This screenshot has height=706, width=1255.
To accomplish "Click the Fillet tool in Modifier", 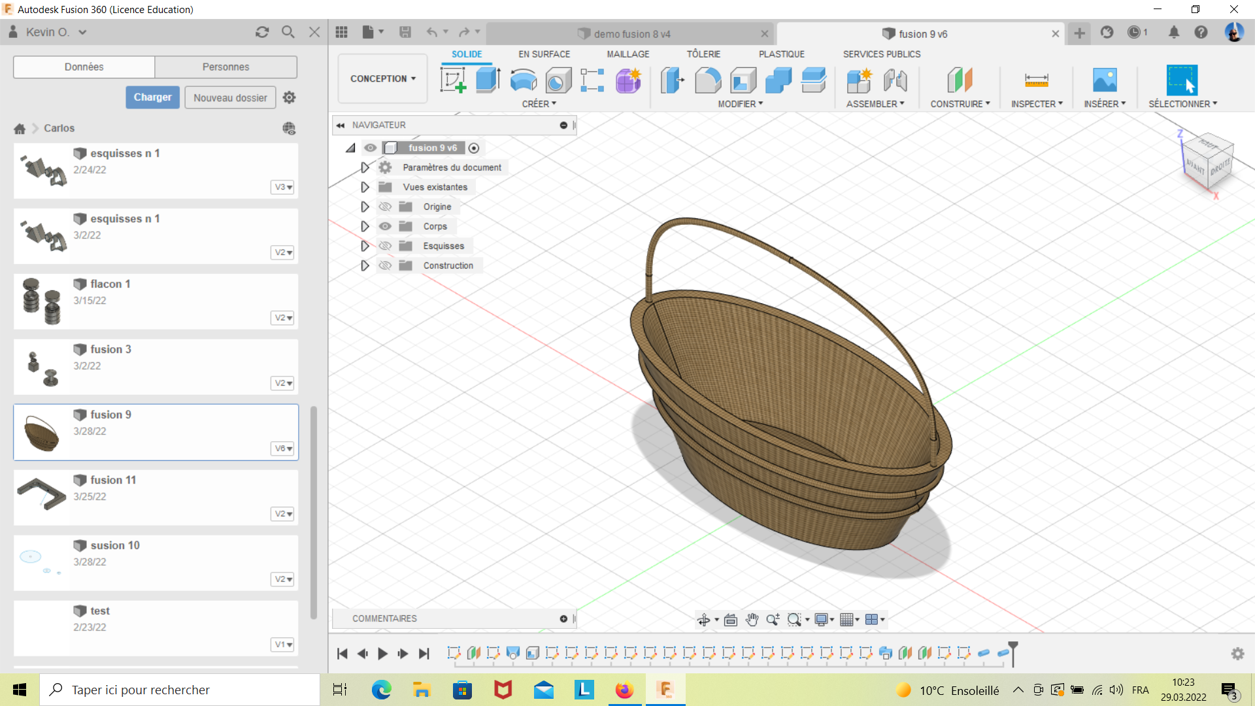I will (708, 80).
